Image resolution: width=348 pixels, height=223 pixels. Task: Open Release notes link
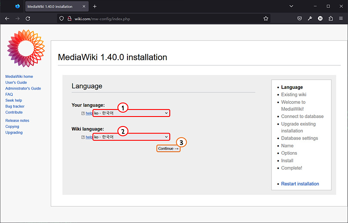pos(17,120)
